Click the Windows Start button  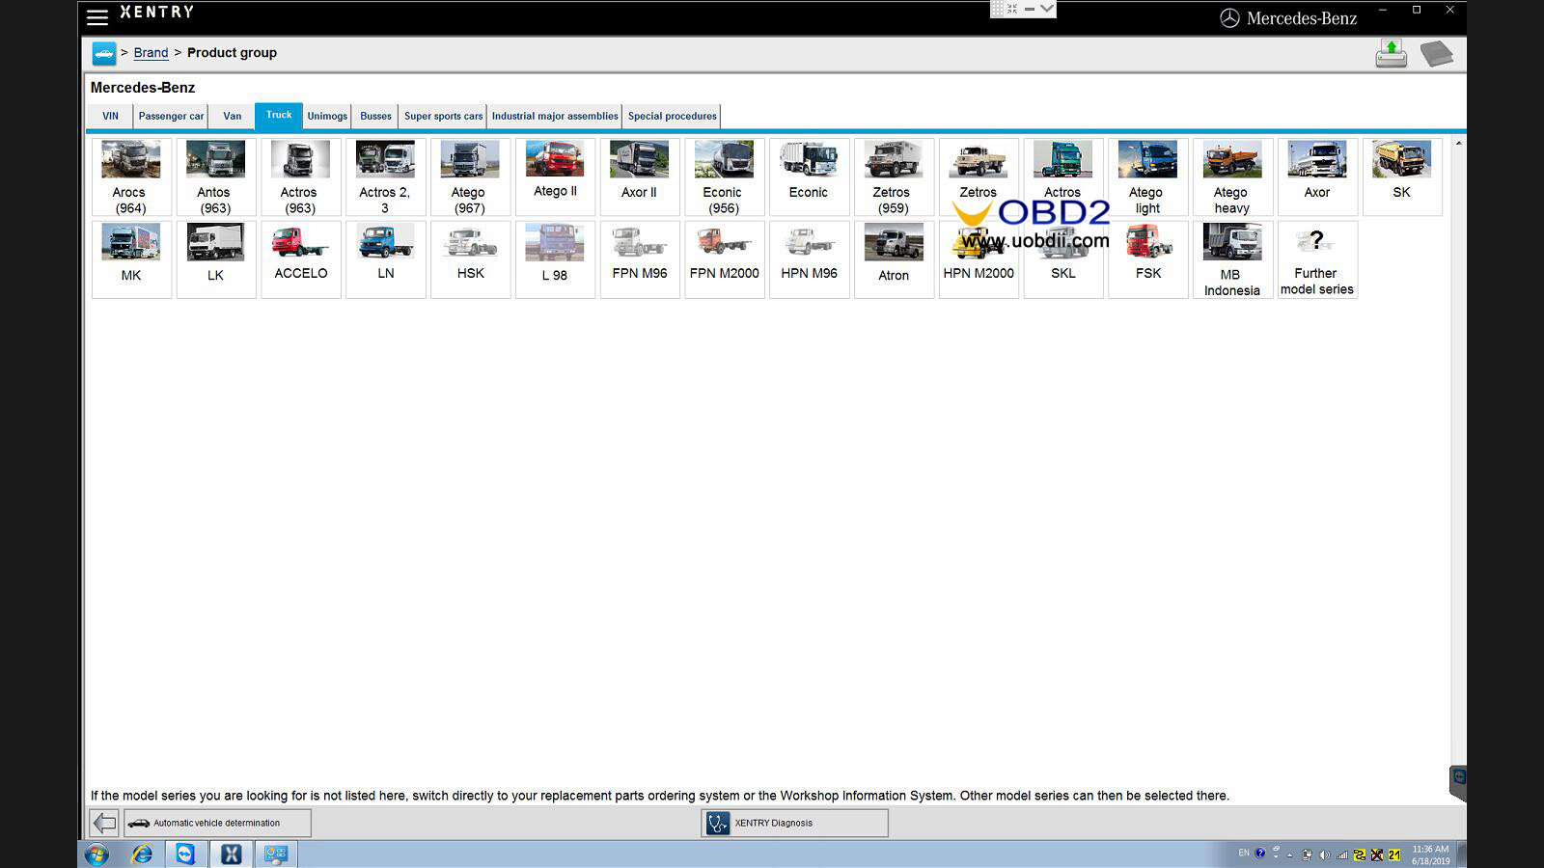click(96, 854)
